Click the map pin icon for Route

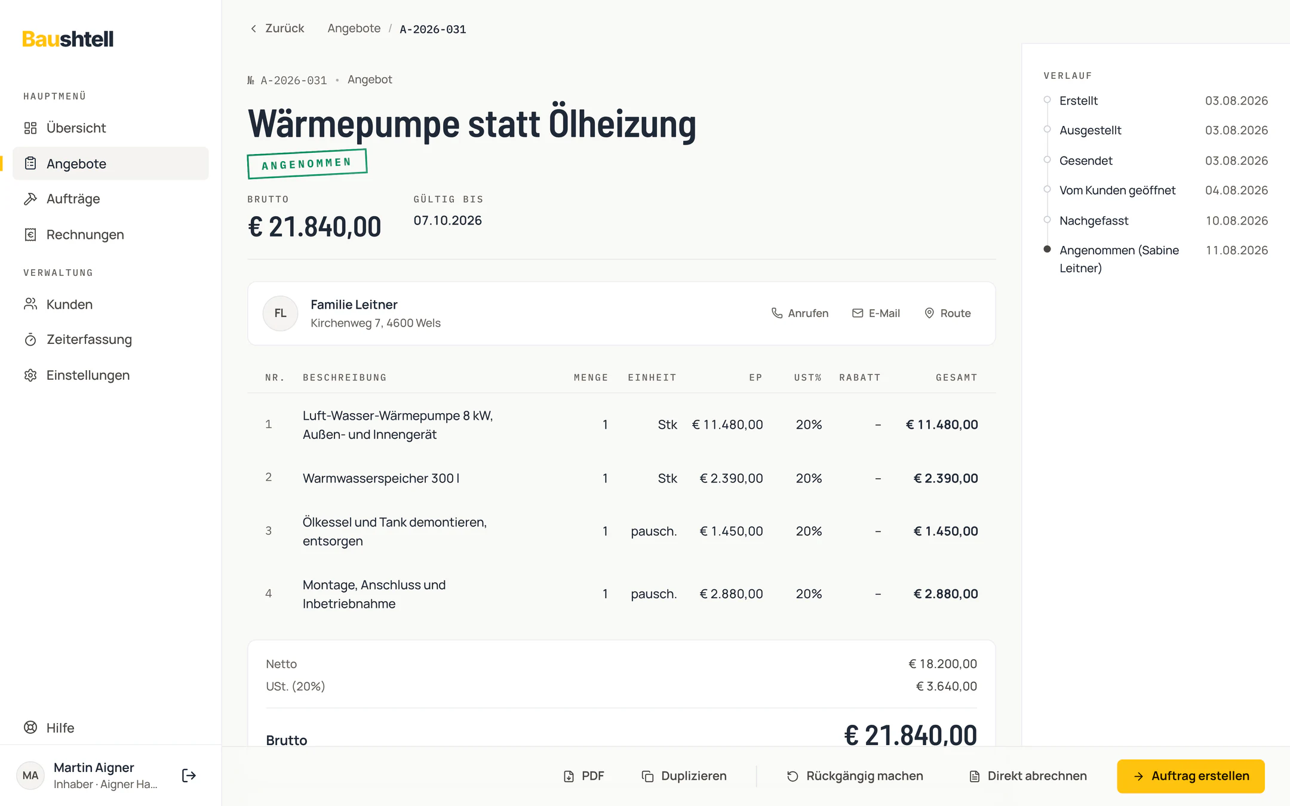(x=929, y=313)
